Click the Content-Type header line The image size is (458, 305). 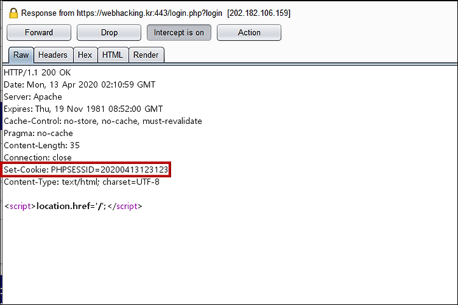(81, 182)
